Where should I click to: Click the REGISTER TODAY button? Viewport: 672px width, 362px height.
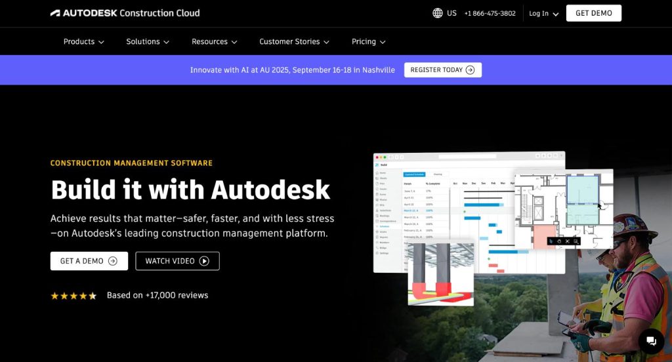tap(443, 70)
